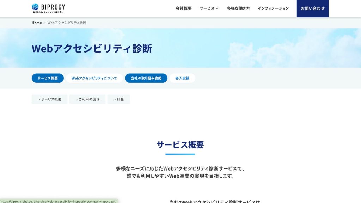Open the 会社概要 menu item
This screenshot has height=203, width=361.
coord(184,8)
